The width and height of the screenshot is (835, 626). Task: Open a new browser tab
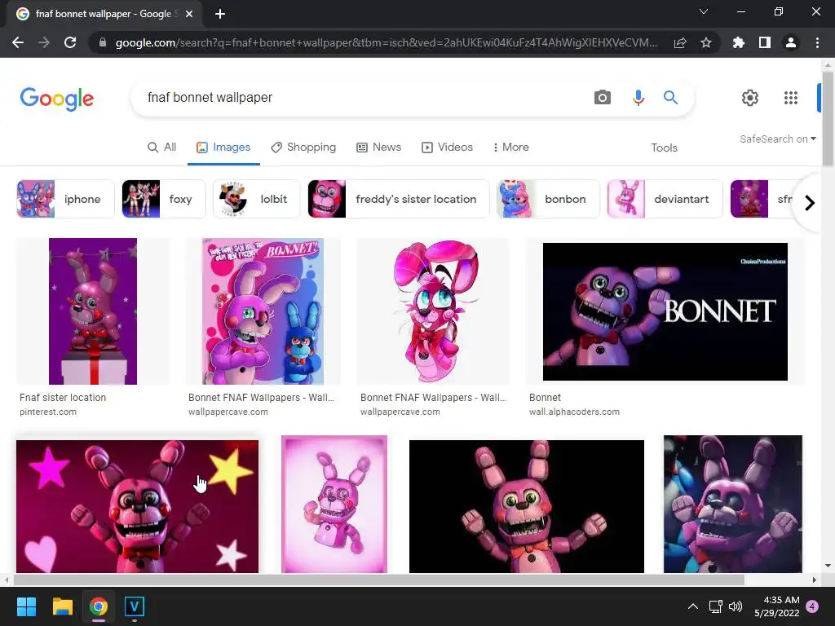click(220, 14)
